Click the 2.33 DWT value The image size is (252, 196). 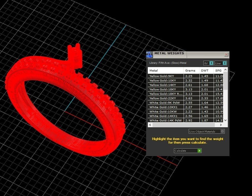click(204, 98)
